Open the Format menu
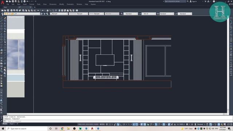Image resolution: width=233 pixels, height=131 pixels. 32,4
